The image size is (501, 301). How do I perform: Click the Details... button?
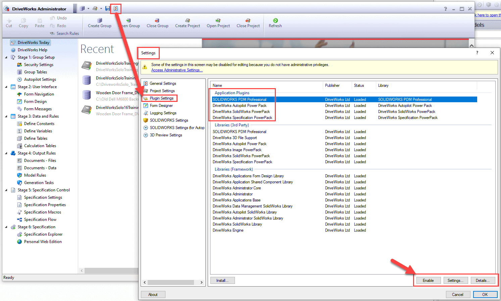pos(483,281)
